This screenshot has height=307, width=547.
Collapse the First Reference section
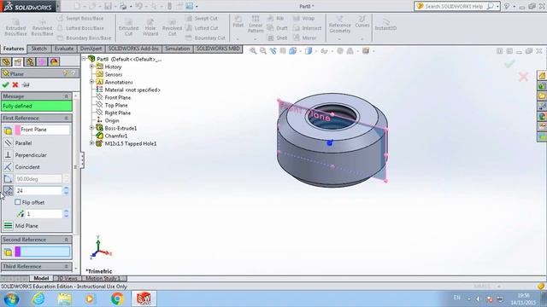[67, 118]
